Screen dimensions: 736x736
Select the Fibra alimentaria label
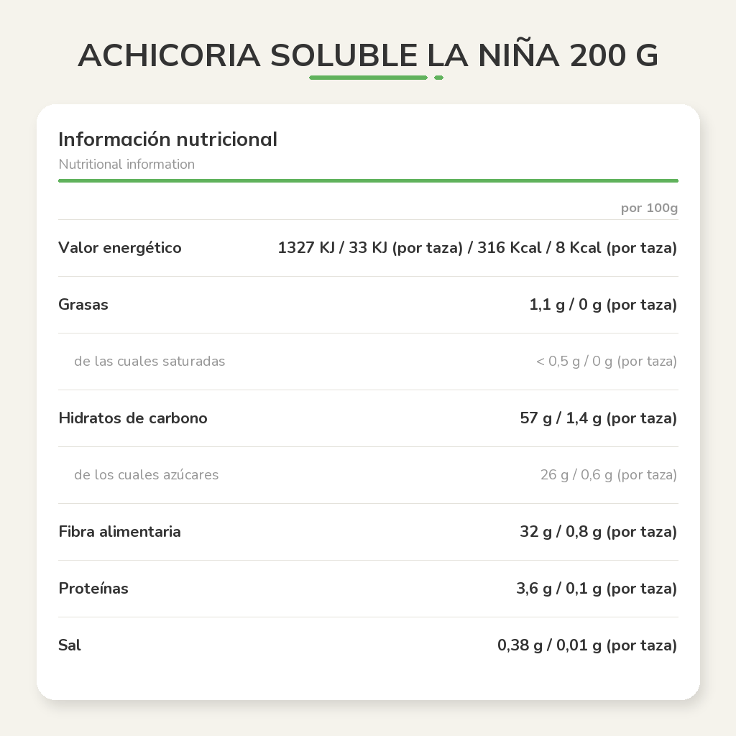(x=120, y=532)
